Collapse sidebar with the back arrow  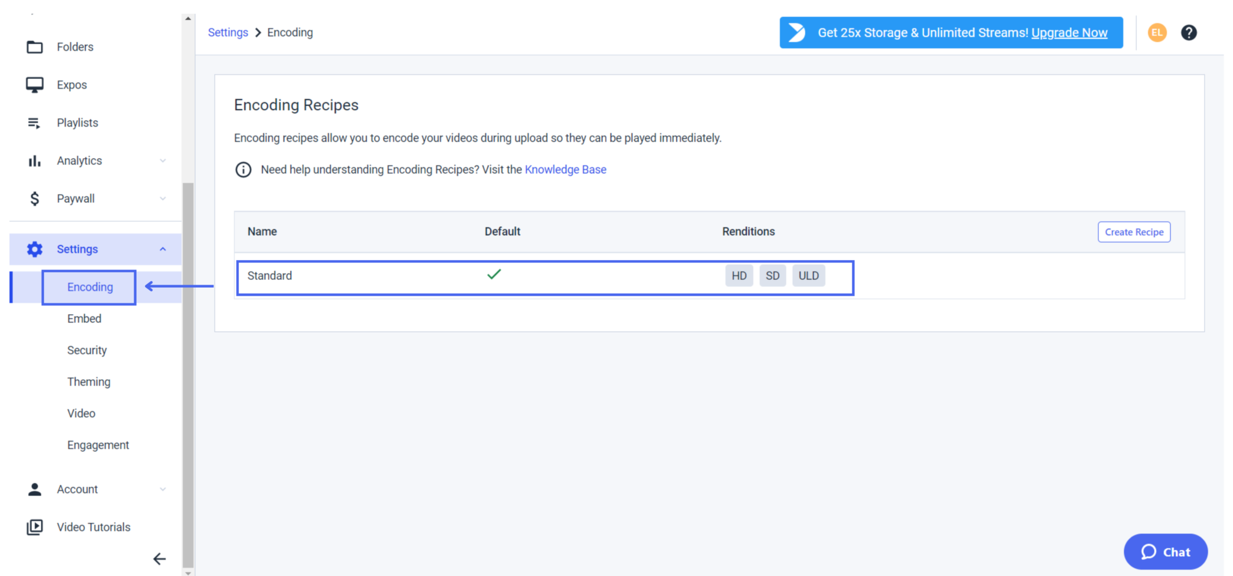click(x=160, y=559)
